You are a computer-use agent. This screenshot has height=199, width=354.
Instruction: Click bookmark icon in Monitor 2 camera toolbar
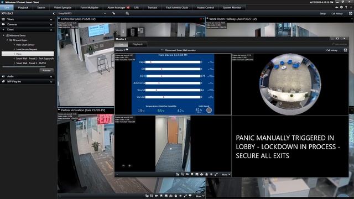[x=192, y=175]
